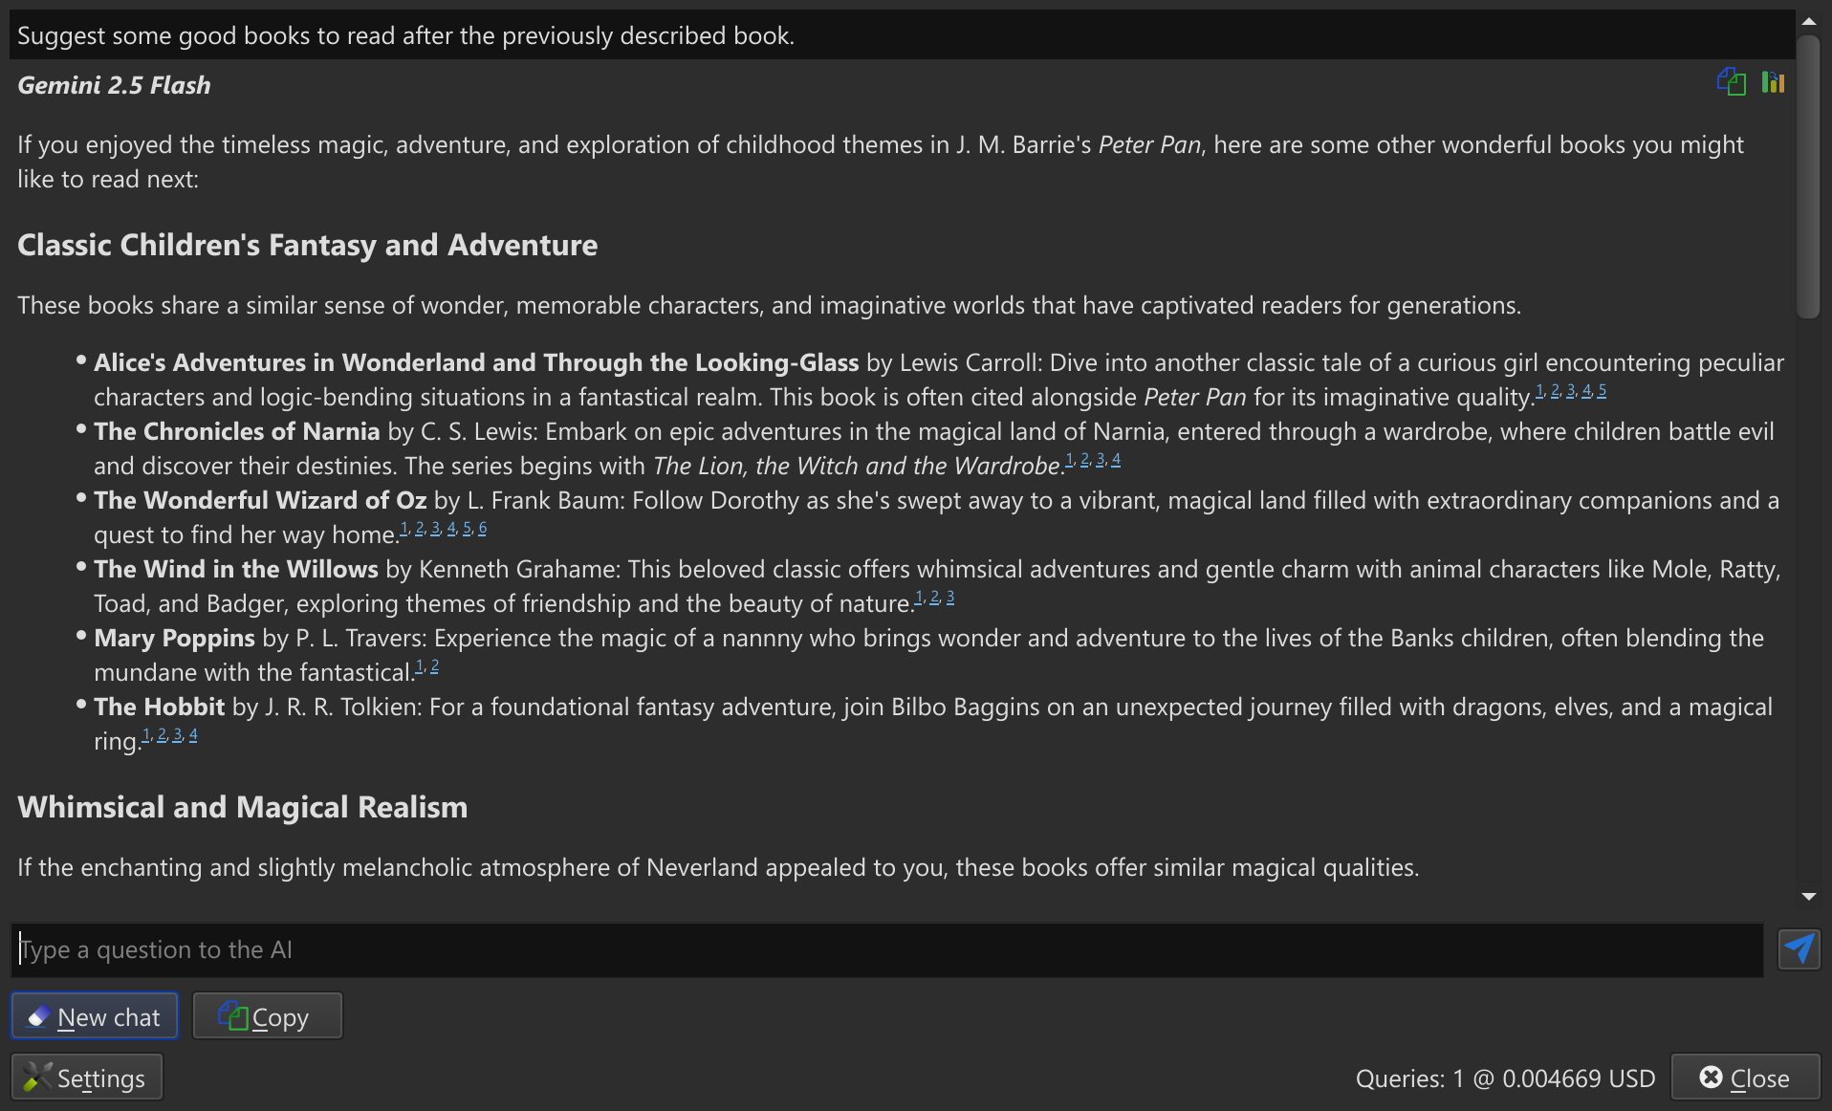
Task: Click the copy-response icon beside Gemini 2.5 Flash
Action: 1731,82
